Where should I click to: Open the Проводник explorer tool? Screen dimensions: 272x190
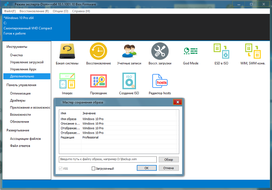click(x=98, y=84)
